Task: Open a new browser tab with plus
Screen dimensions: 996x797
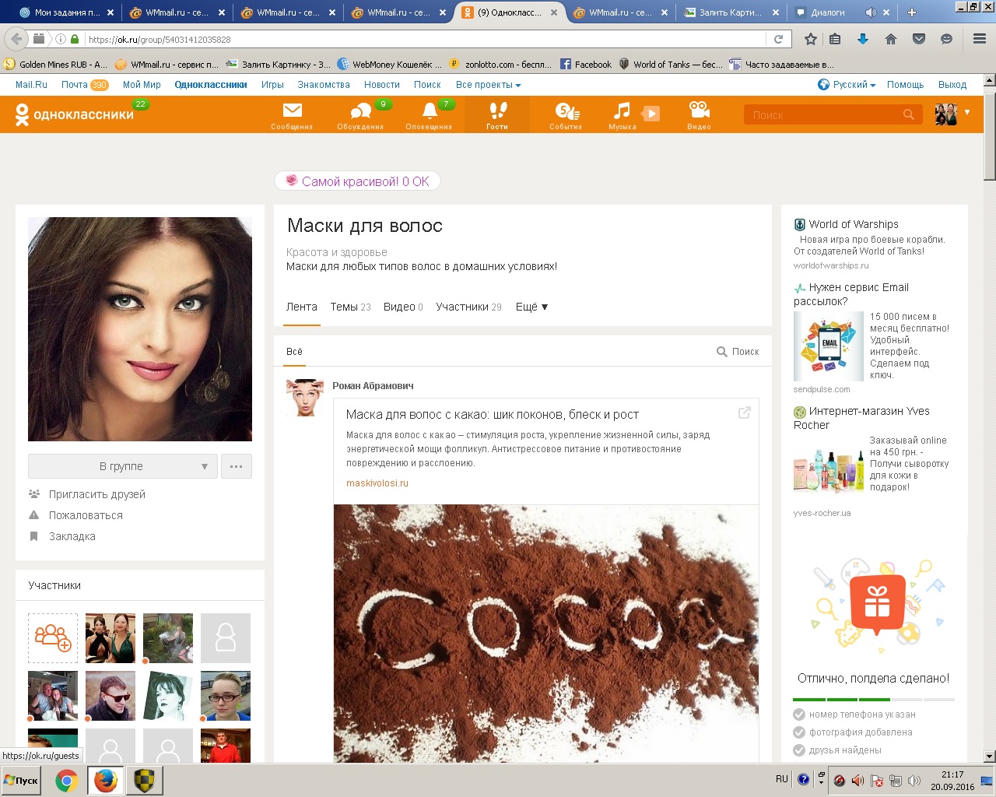Action: point(912,12)
